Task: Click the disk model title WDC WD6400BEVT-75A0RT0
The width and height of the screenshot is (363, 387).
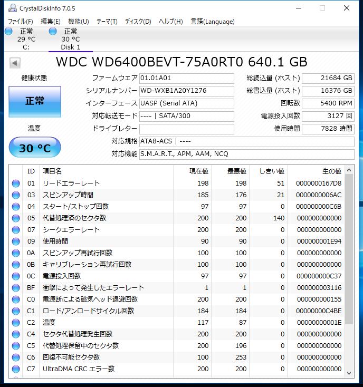Action: point(150,62)
